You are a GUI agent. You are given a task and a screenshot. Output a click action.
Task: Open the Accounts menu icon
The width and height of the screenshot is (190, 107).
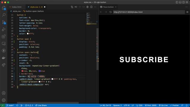coord(4,93)
